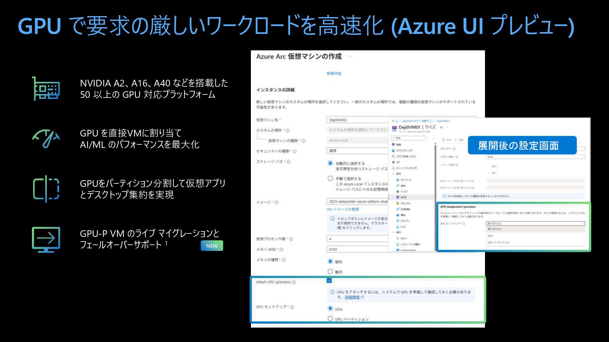609x342 pixels.
Task: Click info icon beside GPU セットアップ in size pane
Action: click(x=464, y=224)
